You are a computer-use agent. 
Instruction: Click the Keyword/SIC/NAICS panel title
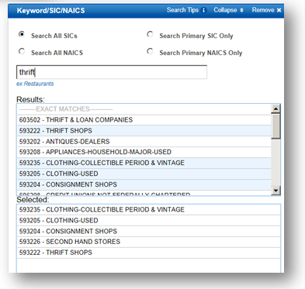(x=50, y=11)
